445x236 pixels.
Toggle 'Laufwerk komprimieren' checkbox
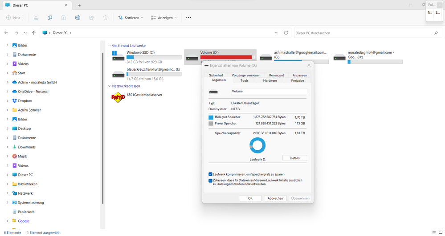210,174
